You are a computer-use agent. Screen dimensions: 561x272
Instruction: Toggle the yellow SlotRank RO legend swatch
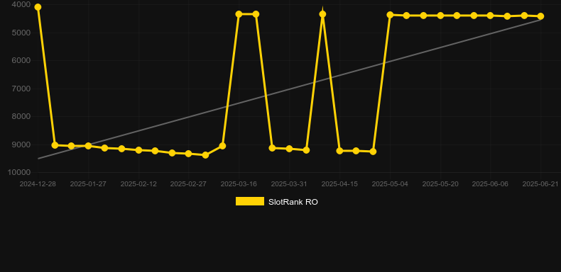[250, 201]
